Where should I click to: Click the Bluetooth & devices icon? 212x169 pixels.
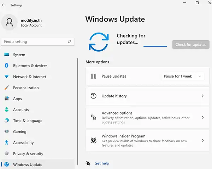pyautogui.click(x=6, y=66)
